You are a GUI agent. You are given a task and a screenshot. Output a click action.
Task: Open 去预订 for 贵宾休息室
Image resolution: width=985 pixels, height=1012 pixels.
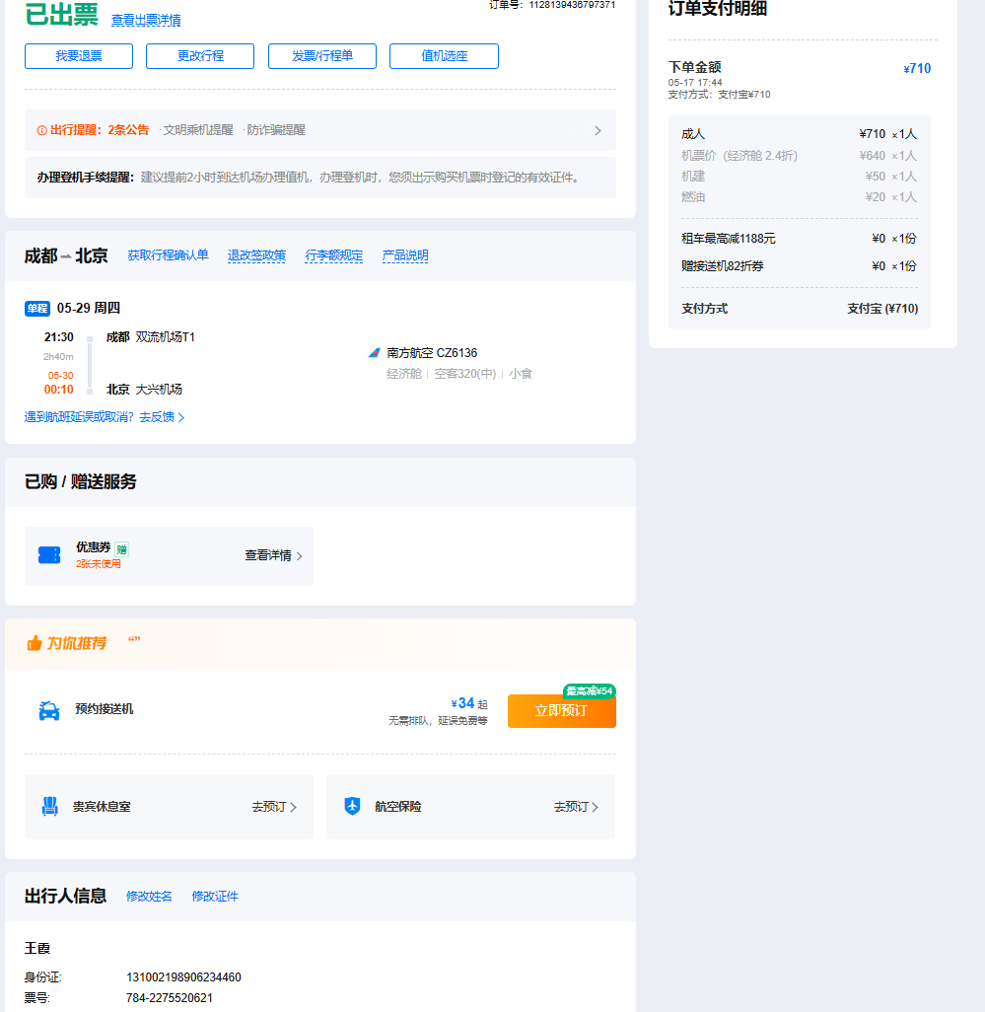coord(273,807)
